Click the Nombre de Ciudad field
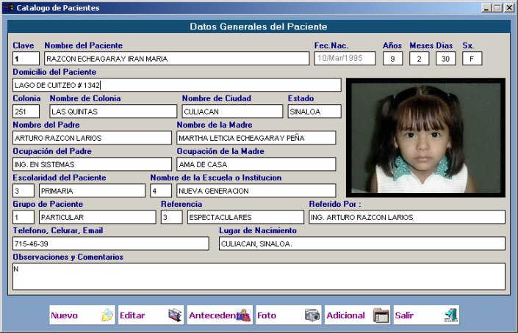This screenshot has height=333, width=518. [232, 111]
